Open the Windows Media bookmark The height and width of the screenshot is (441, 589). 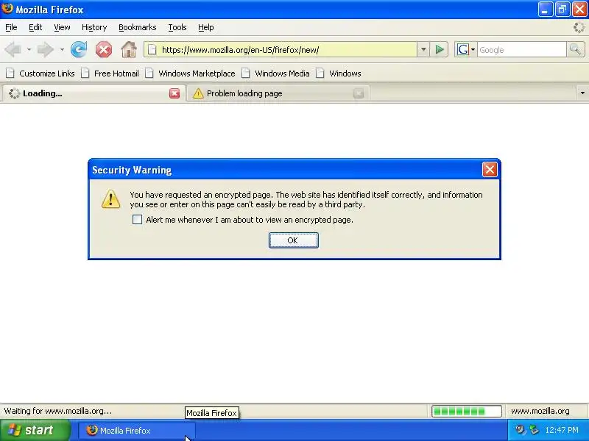coord(275,73)
